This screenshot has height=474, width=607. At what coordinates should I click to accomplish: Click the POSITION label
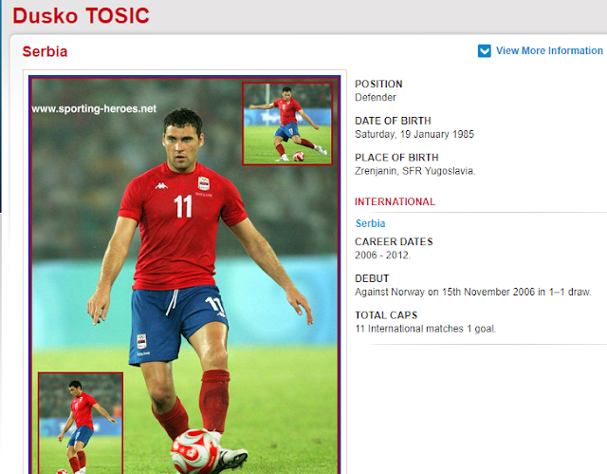[x=378, y=84]
